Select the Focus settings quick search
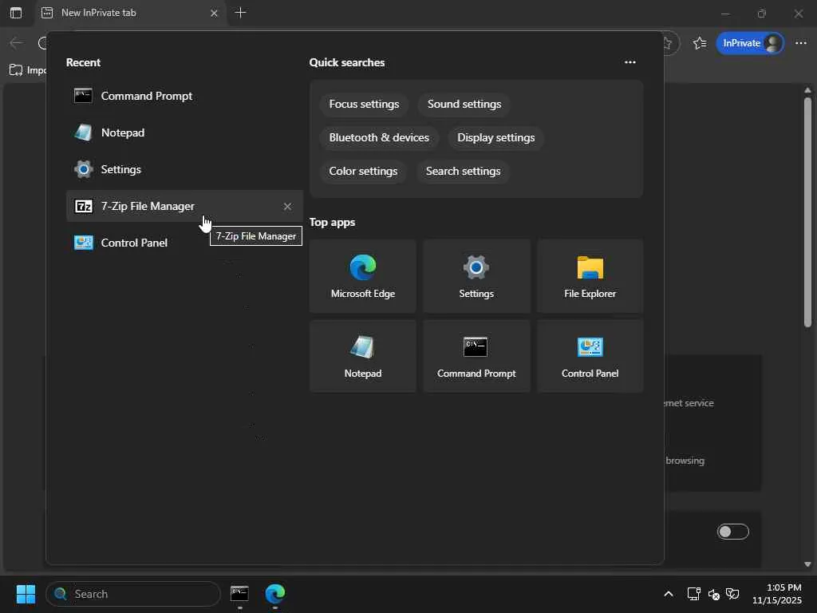 pos(364,105)
